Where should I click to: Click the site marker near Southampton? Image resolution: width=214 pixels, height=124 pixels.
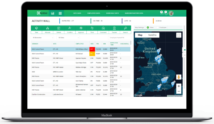coord(159,87)
